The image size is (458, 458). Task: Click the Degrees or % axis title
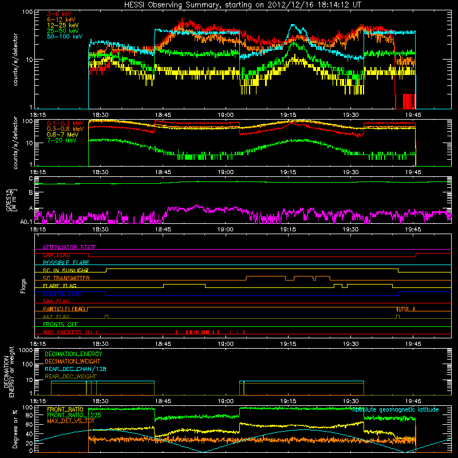coord(15,429)
